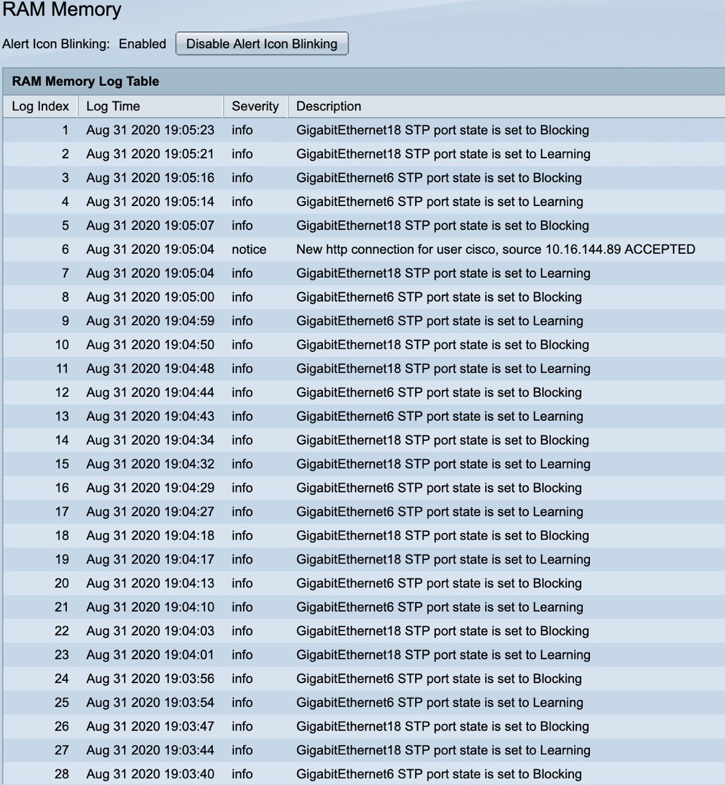The image size is (725, 785).
Task: Click log time Aug 31 2020 19:04:13
Action: click(x=150, y=583)
